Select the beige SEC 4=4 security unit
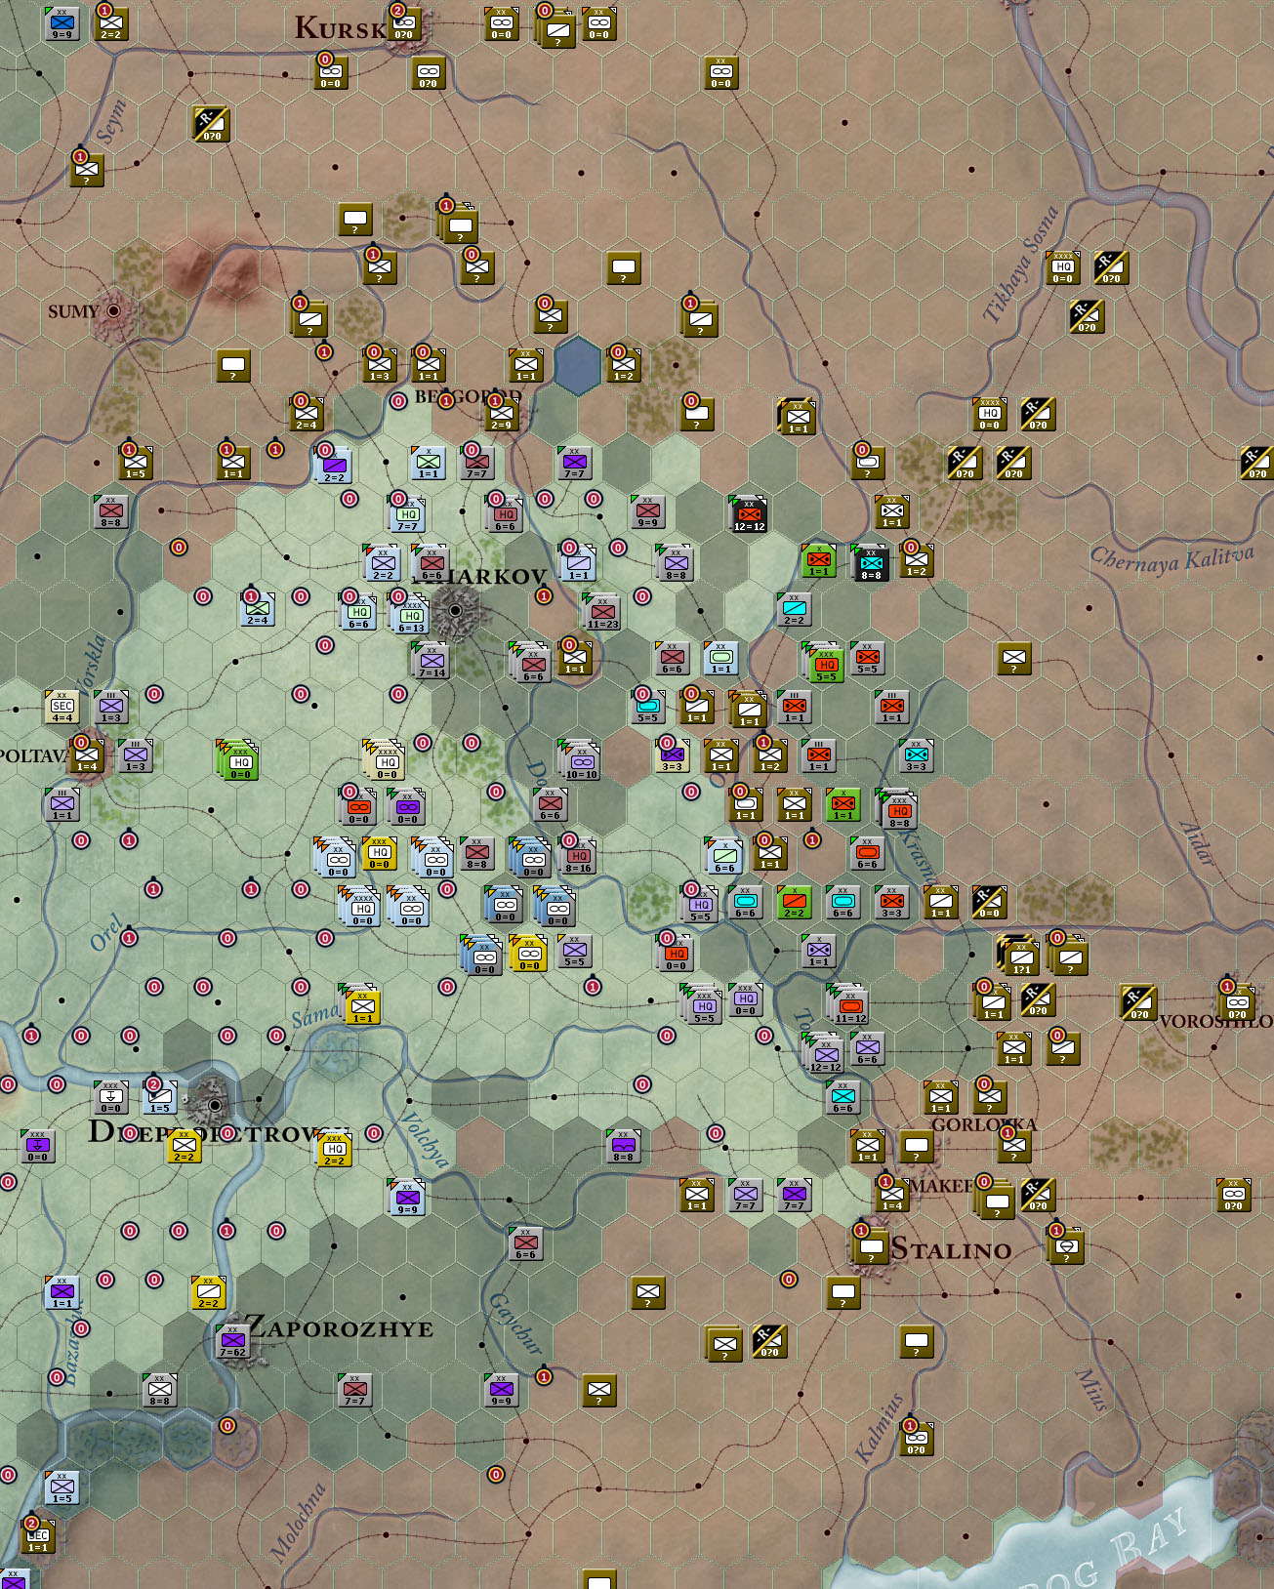The image size is (1274, 1589). click(x=62, y=706)
